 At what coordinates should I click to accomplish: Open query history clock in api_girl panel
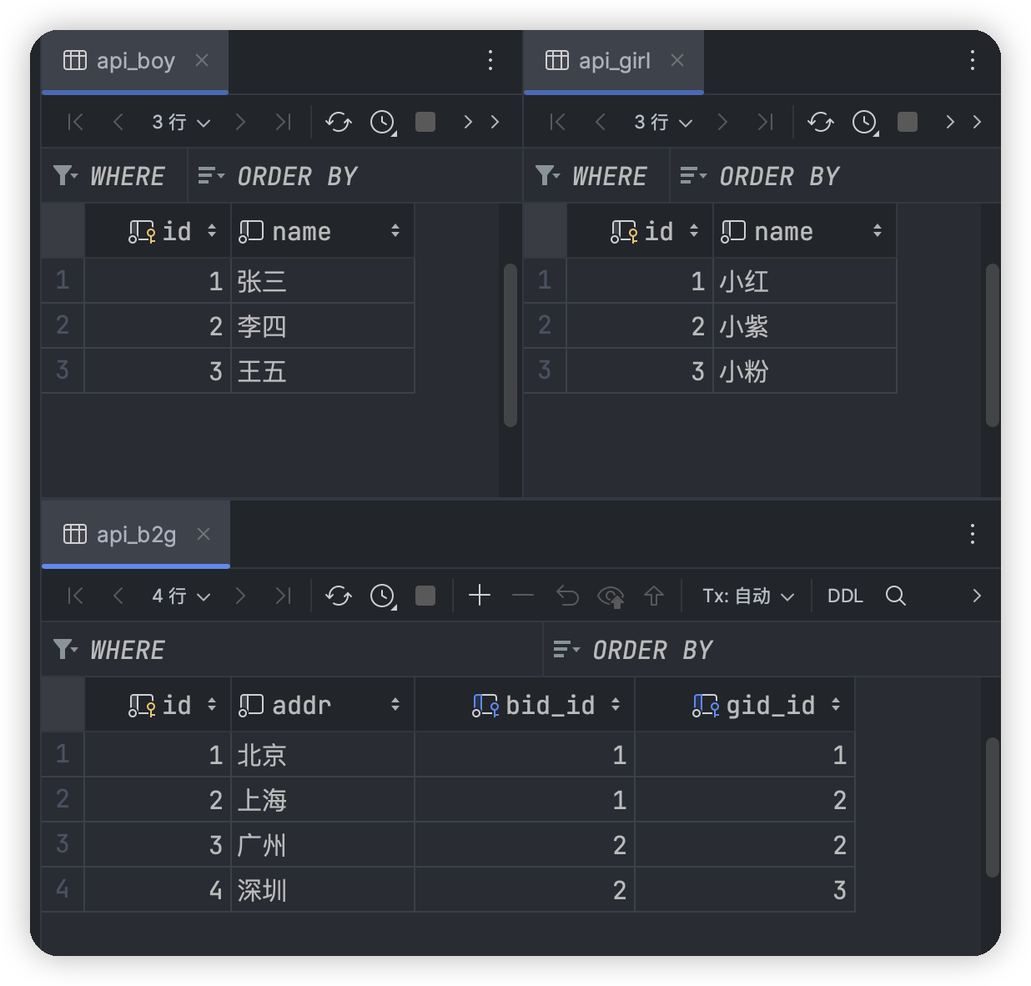click(x=865, y=123)
